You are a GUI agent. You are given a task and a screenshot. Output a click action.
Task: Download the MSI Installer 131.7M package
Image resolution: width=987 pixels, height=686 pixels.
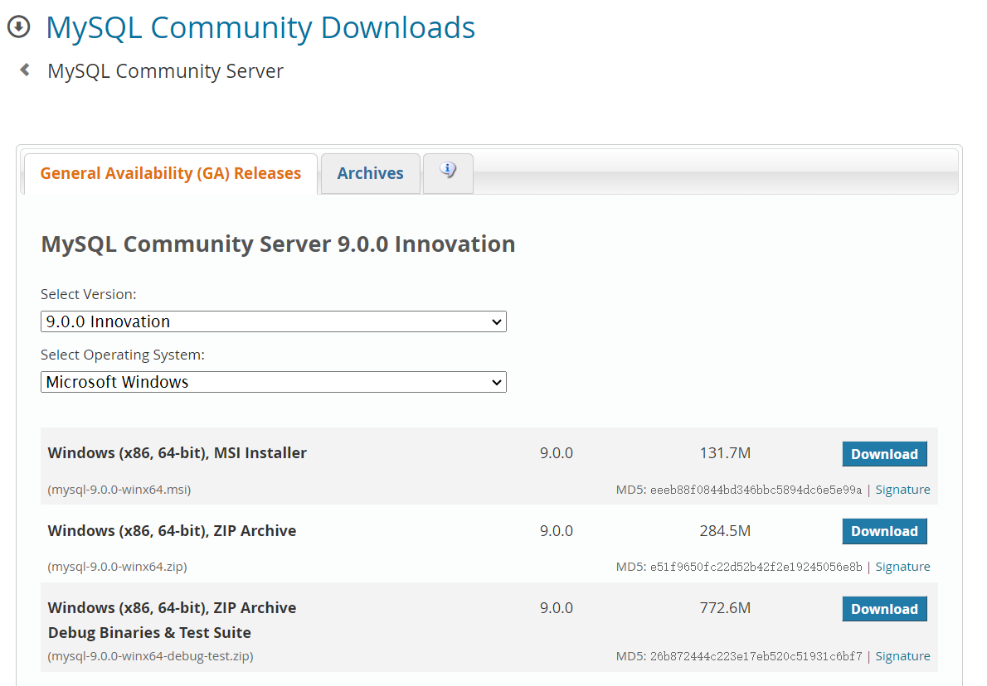pyautogui.click(x=884, y=454)
